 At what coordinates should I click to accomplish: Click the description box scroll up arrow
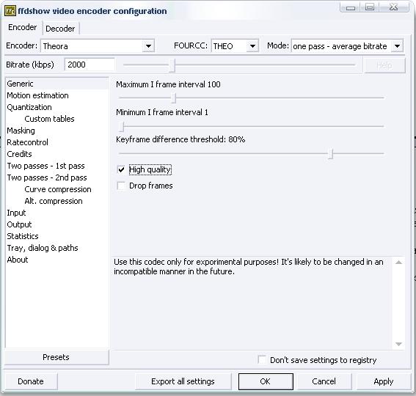pyautogui.click(x=398, y=263)
